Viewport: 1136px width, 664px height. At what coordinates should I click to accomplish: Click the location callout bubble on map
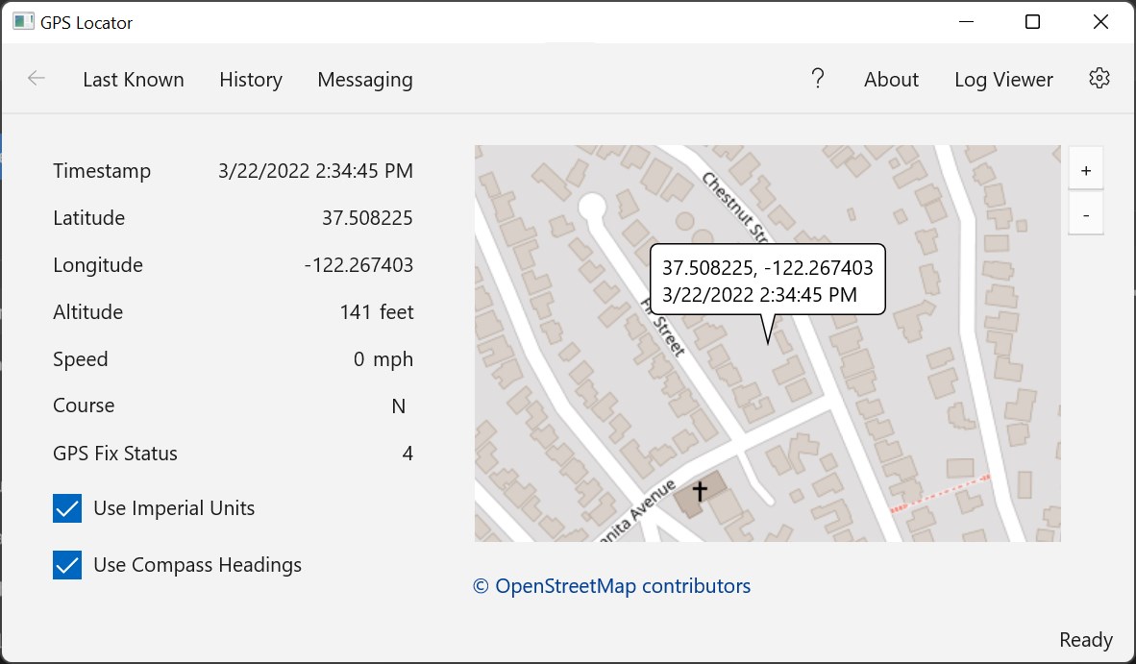click(x=767, y=280)
